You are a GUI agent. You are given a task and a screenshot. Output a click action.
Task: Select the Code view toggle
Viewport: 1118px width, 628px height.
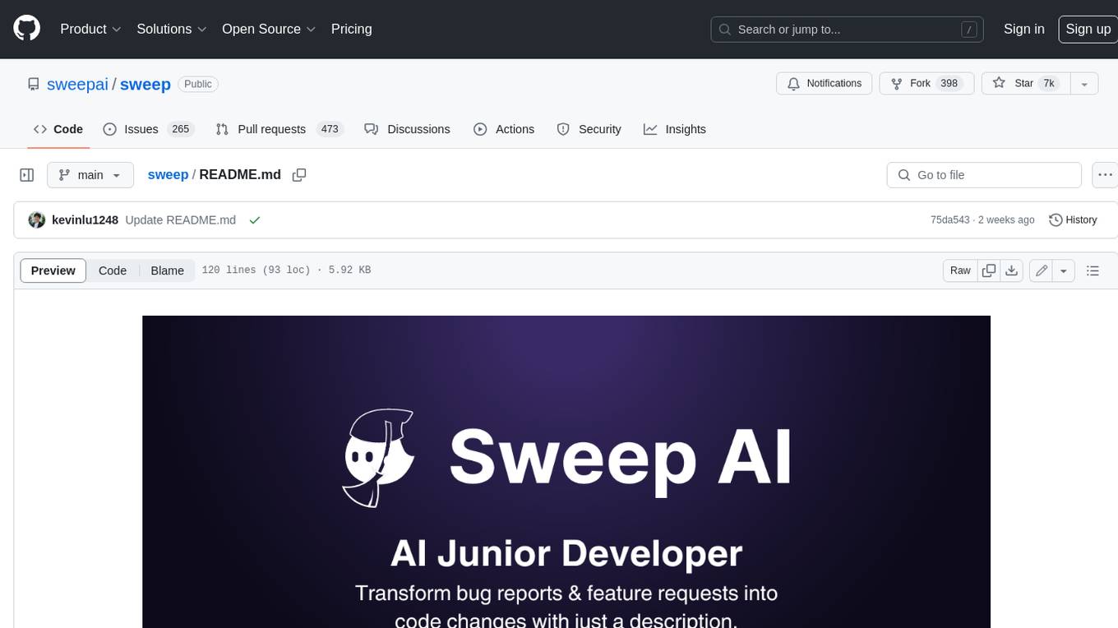point(113,270)
